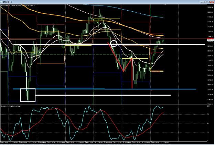Click the 21 Jun 2021 date on time axis

tap(3, 143)
